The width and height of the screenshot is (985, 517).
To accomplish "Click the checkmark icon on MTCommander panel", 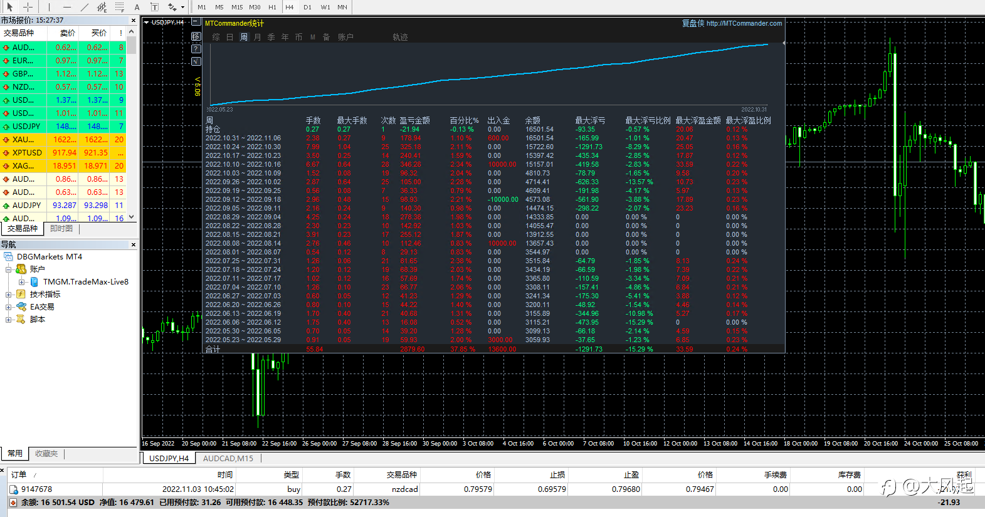I will tap(196, 61).
